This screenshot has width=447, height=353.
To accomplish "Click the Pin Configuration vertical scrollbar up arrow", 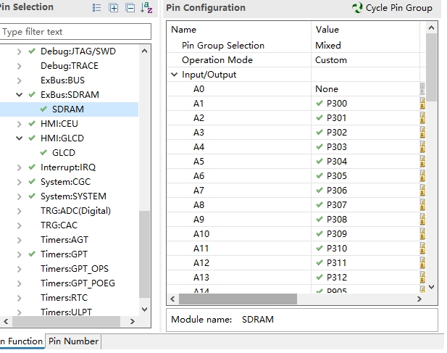I will pyautogui.click(x=431, y=28).
